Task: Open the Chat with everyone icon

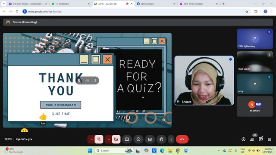Action: coord(260,139)
